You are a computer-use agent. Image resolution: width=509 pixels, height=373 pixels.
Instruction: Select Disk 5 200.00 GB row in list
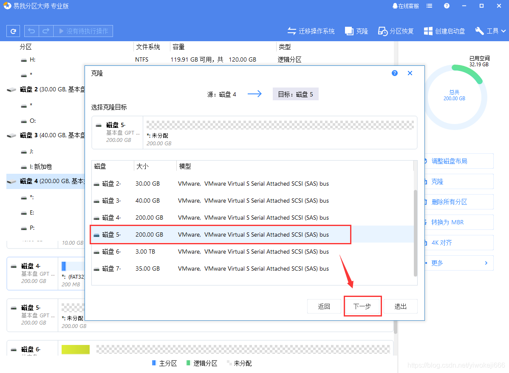coord(252,235)
